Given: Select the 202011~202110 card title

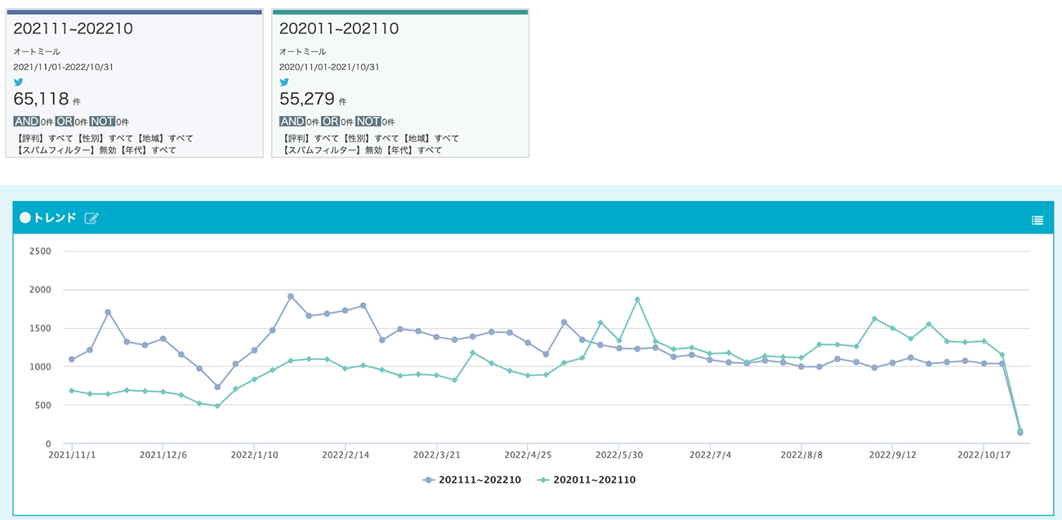Looking at the screenshot, I should point(339,29).
